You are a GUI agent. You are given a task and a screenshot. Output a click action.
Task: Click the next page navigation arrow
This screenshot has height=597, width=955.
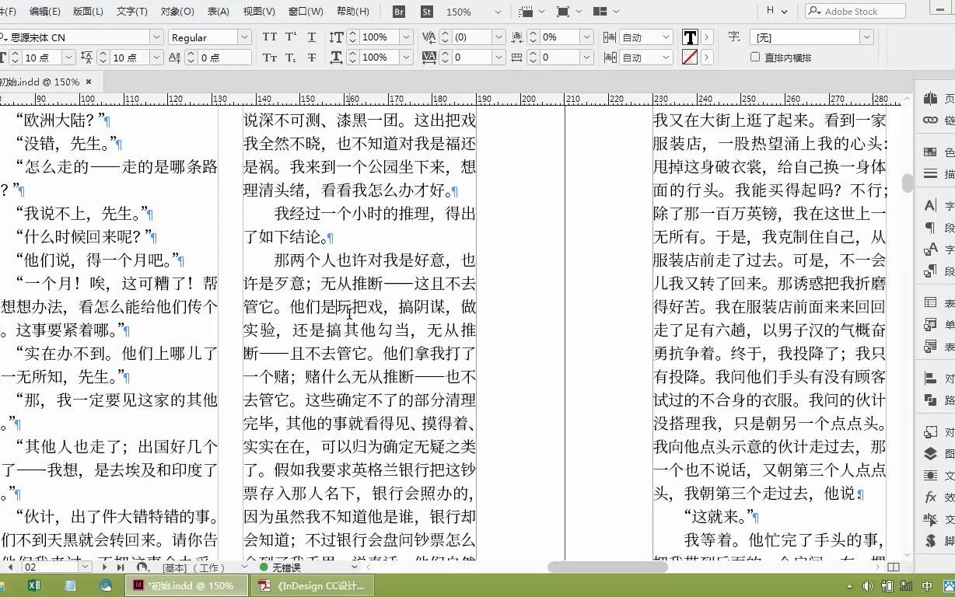pos(106,567)
